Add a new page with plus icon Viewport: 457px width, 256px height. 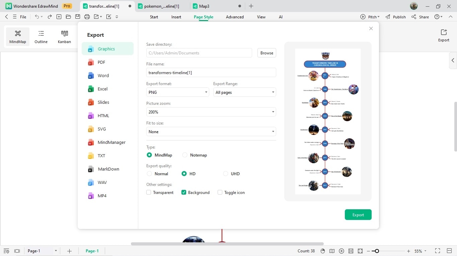click(x=69, y=251)
